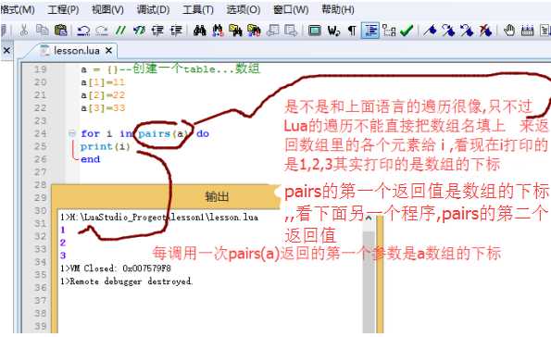
Task: Toggle the highlighted indent guides icon
Action: point(370,31)
